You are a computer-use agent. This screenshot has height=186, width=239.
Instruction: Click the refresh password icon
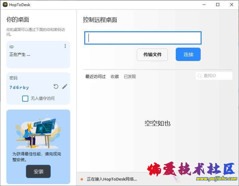click(56, 86)
